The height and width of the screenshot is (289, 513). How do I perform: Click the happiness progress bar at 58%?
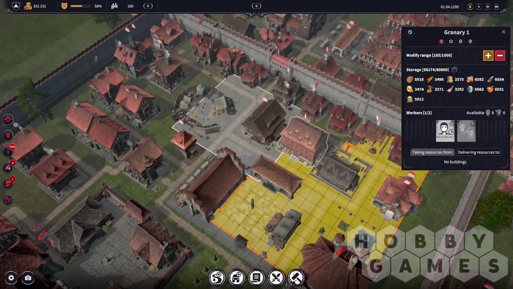pyautogui.click(x=80, y=6)
